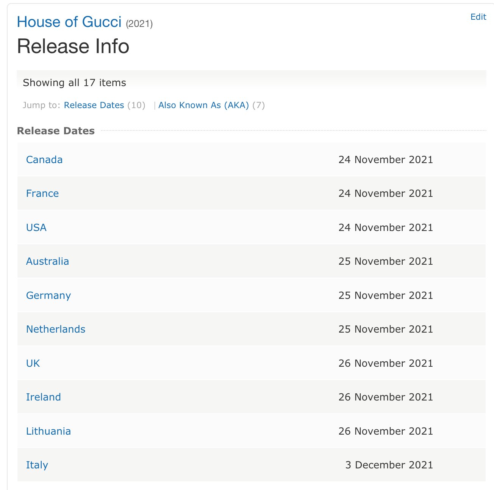The height and width of the screenshot is (490, 494).
Task: Select Australia's date 25 November 2021
Action: click(386, 261)
